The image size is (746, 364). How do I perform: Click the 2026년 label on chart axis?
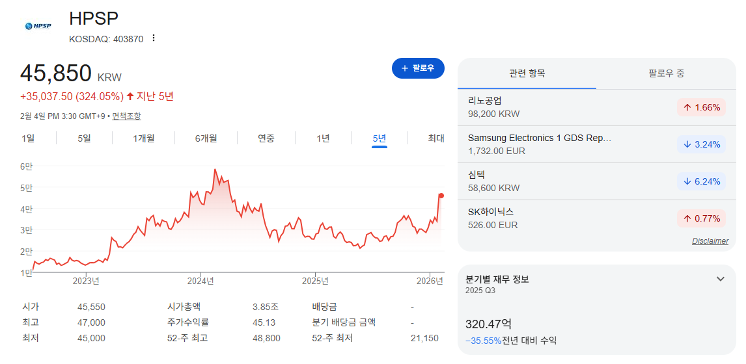430,281
